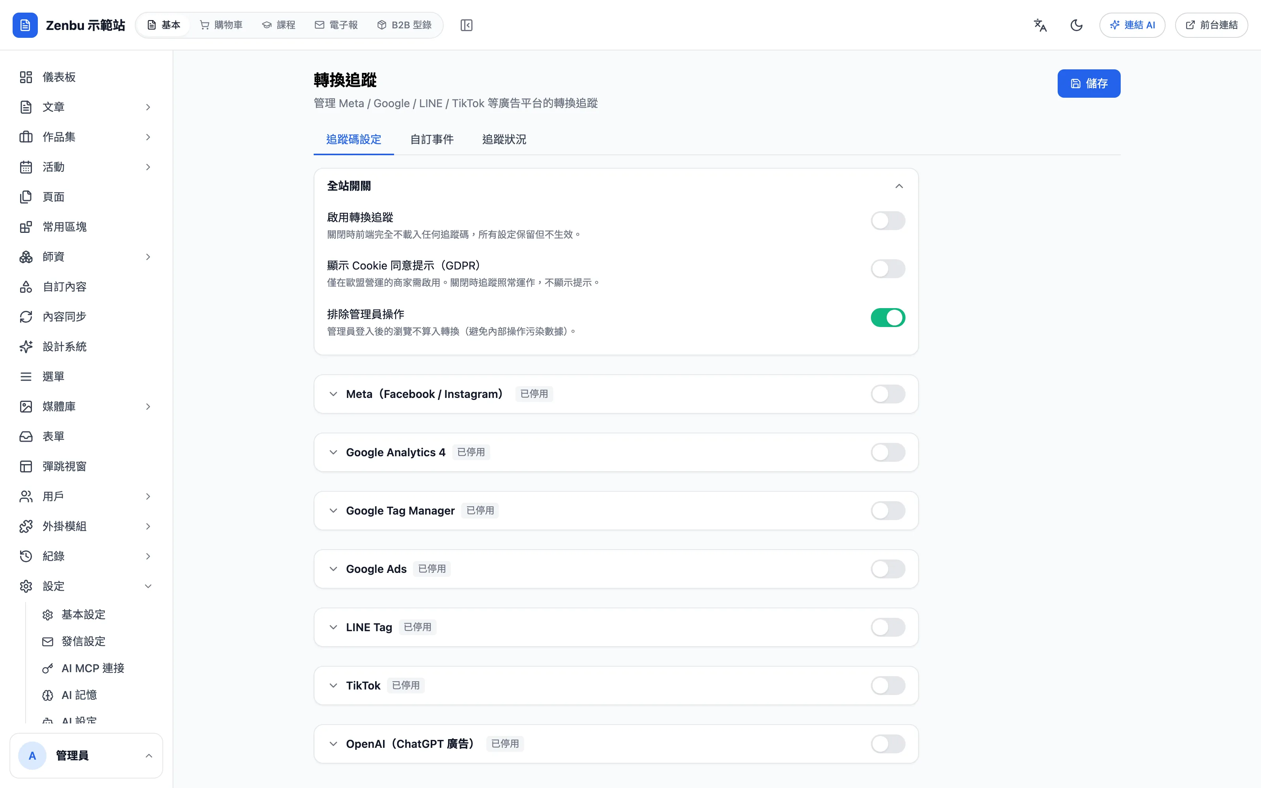Viewport: 1261px width, 788px height.
Task: Click 發信設定 envelope icon
Action: pyautogui.click(x=48, y=641)
